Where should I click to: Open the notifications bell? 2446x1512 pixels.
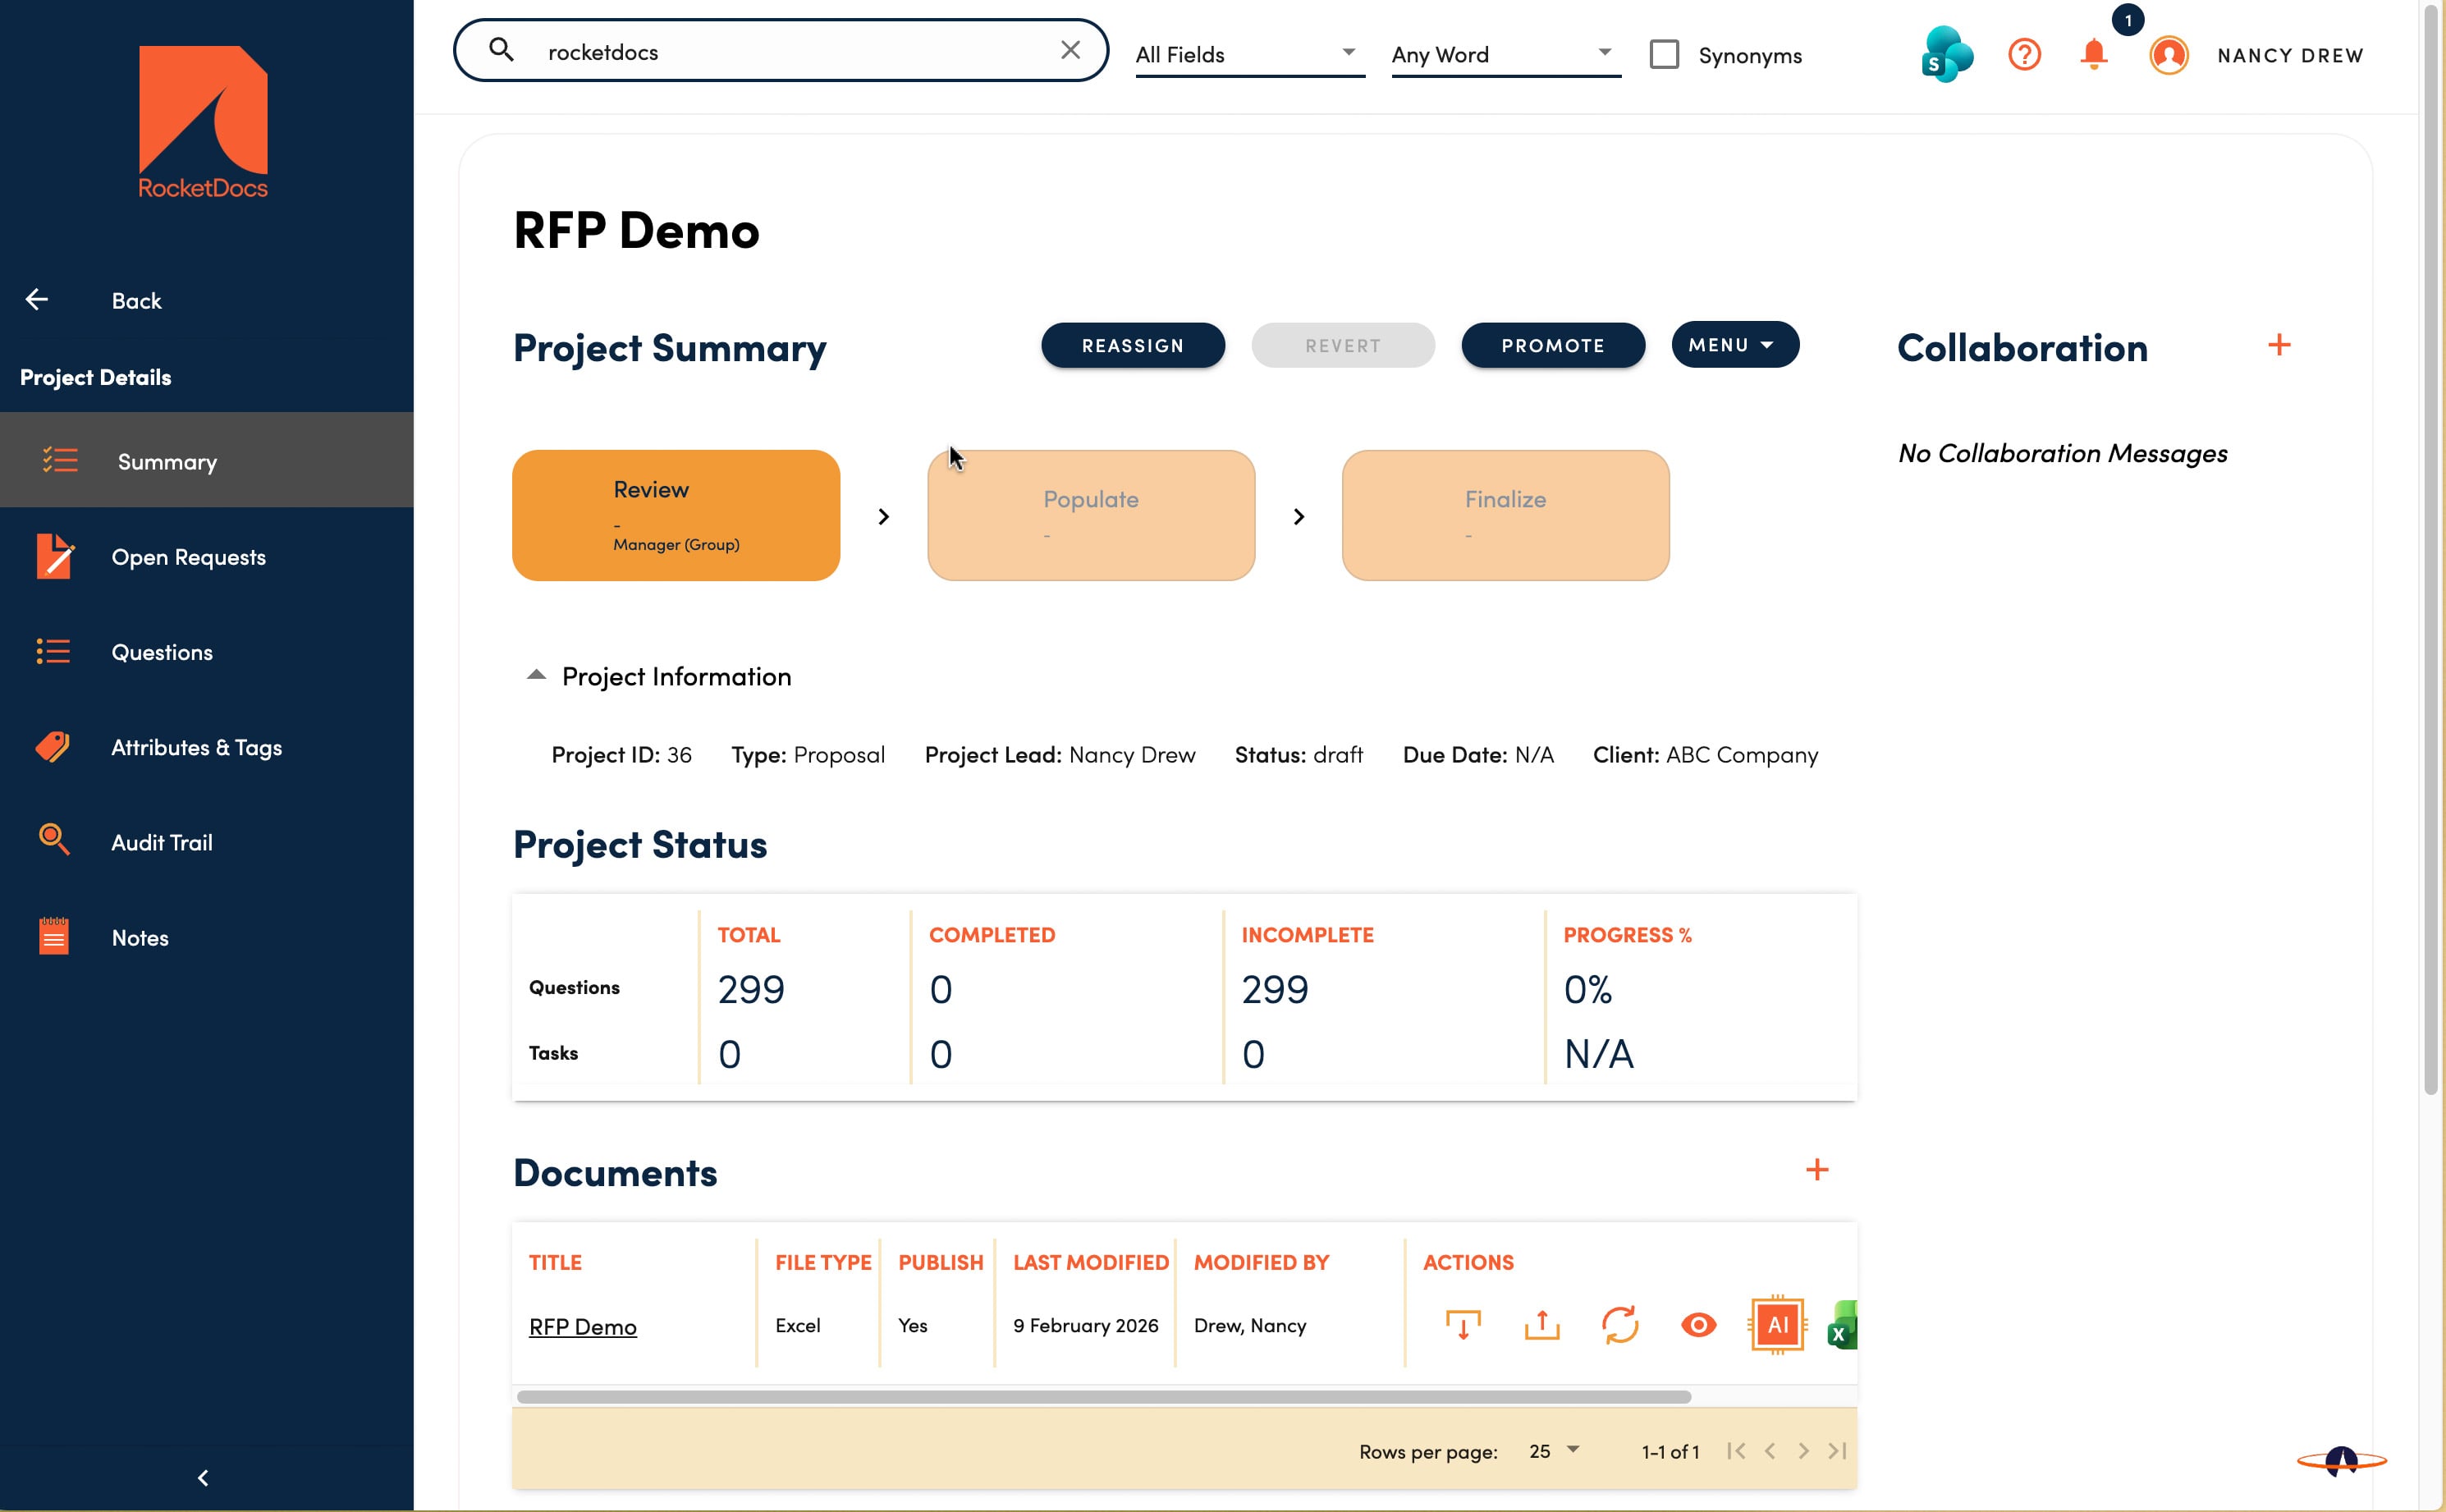click(2093, 54)
